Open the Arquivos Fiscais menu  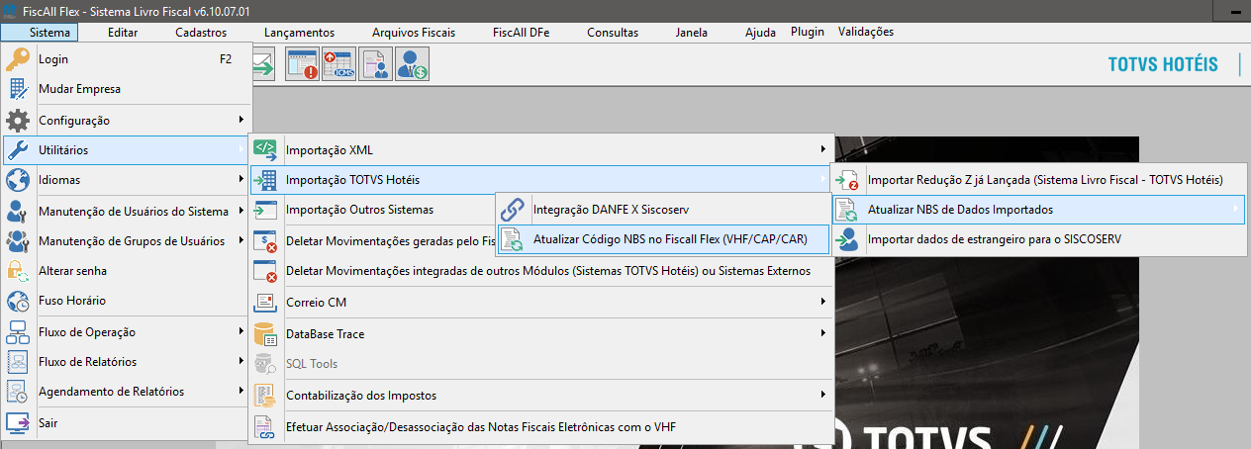click(x=414, y=32)
